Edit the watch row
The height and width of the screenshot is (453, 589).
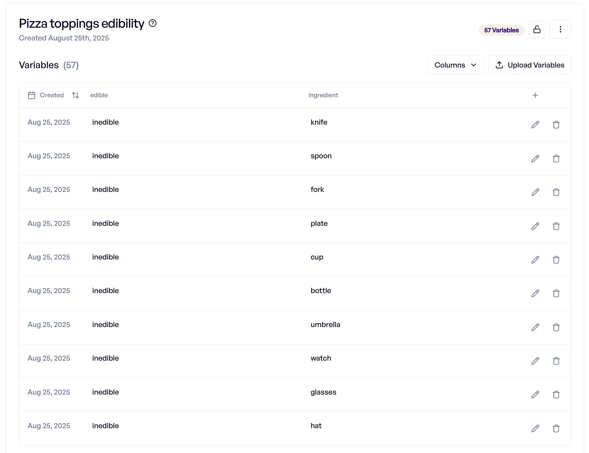point(535,361)
